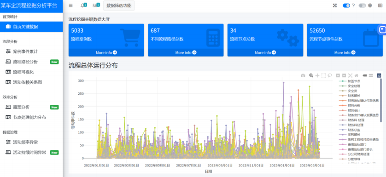
Task: Select the chart pan tool
Action: [x=317, y=75]
